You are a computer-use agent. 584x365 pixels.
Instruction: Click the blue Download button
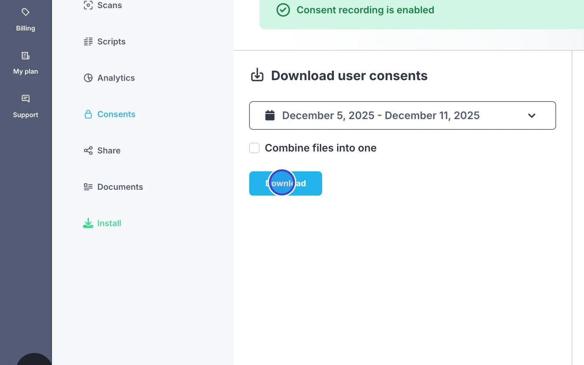(x=286, y=184)
